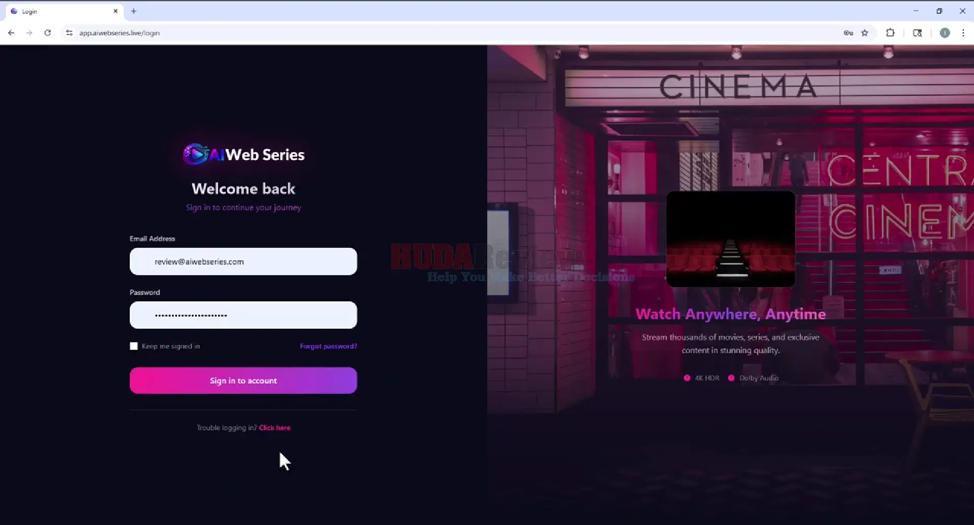Viewport: 974px width, 525px height.
Task: Check Keep me signed in
Action: [133, 346]
